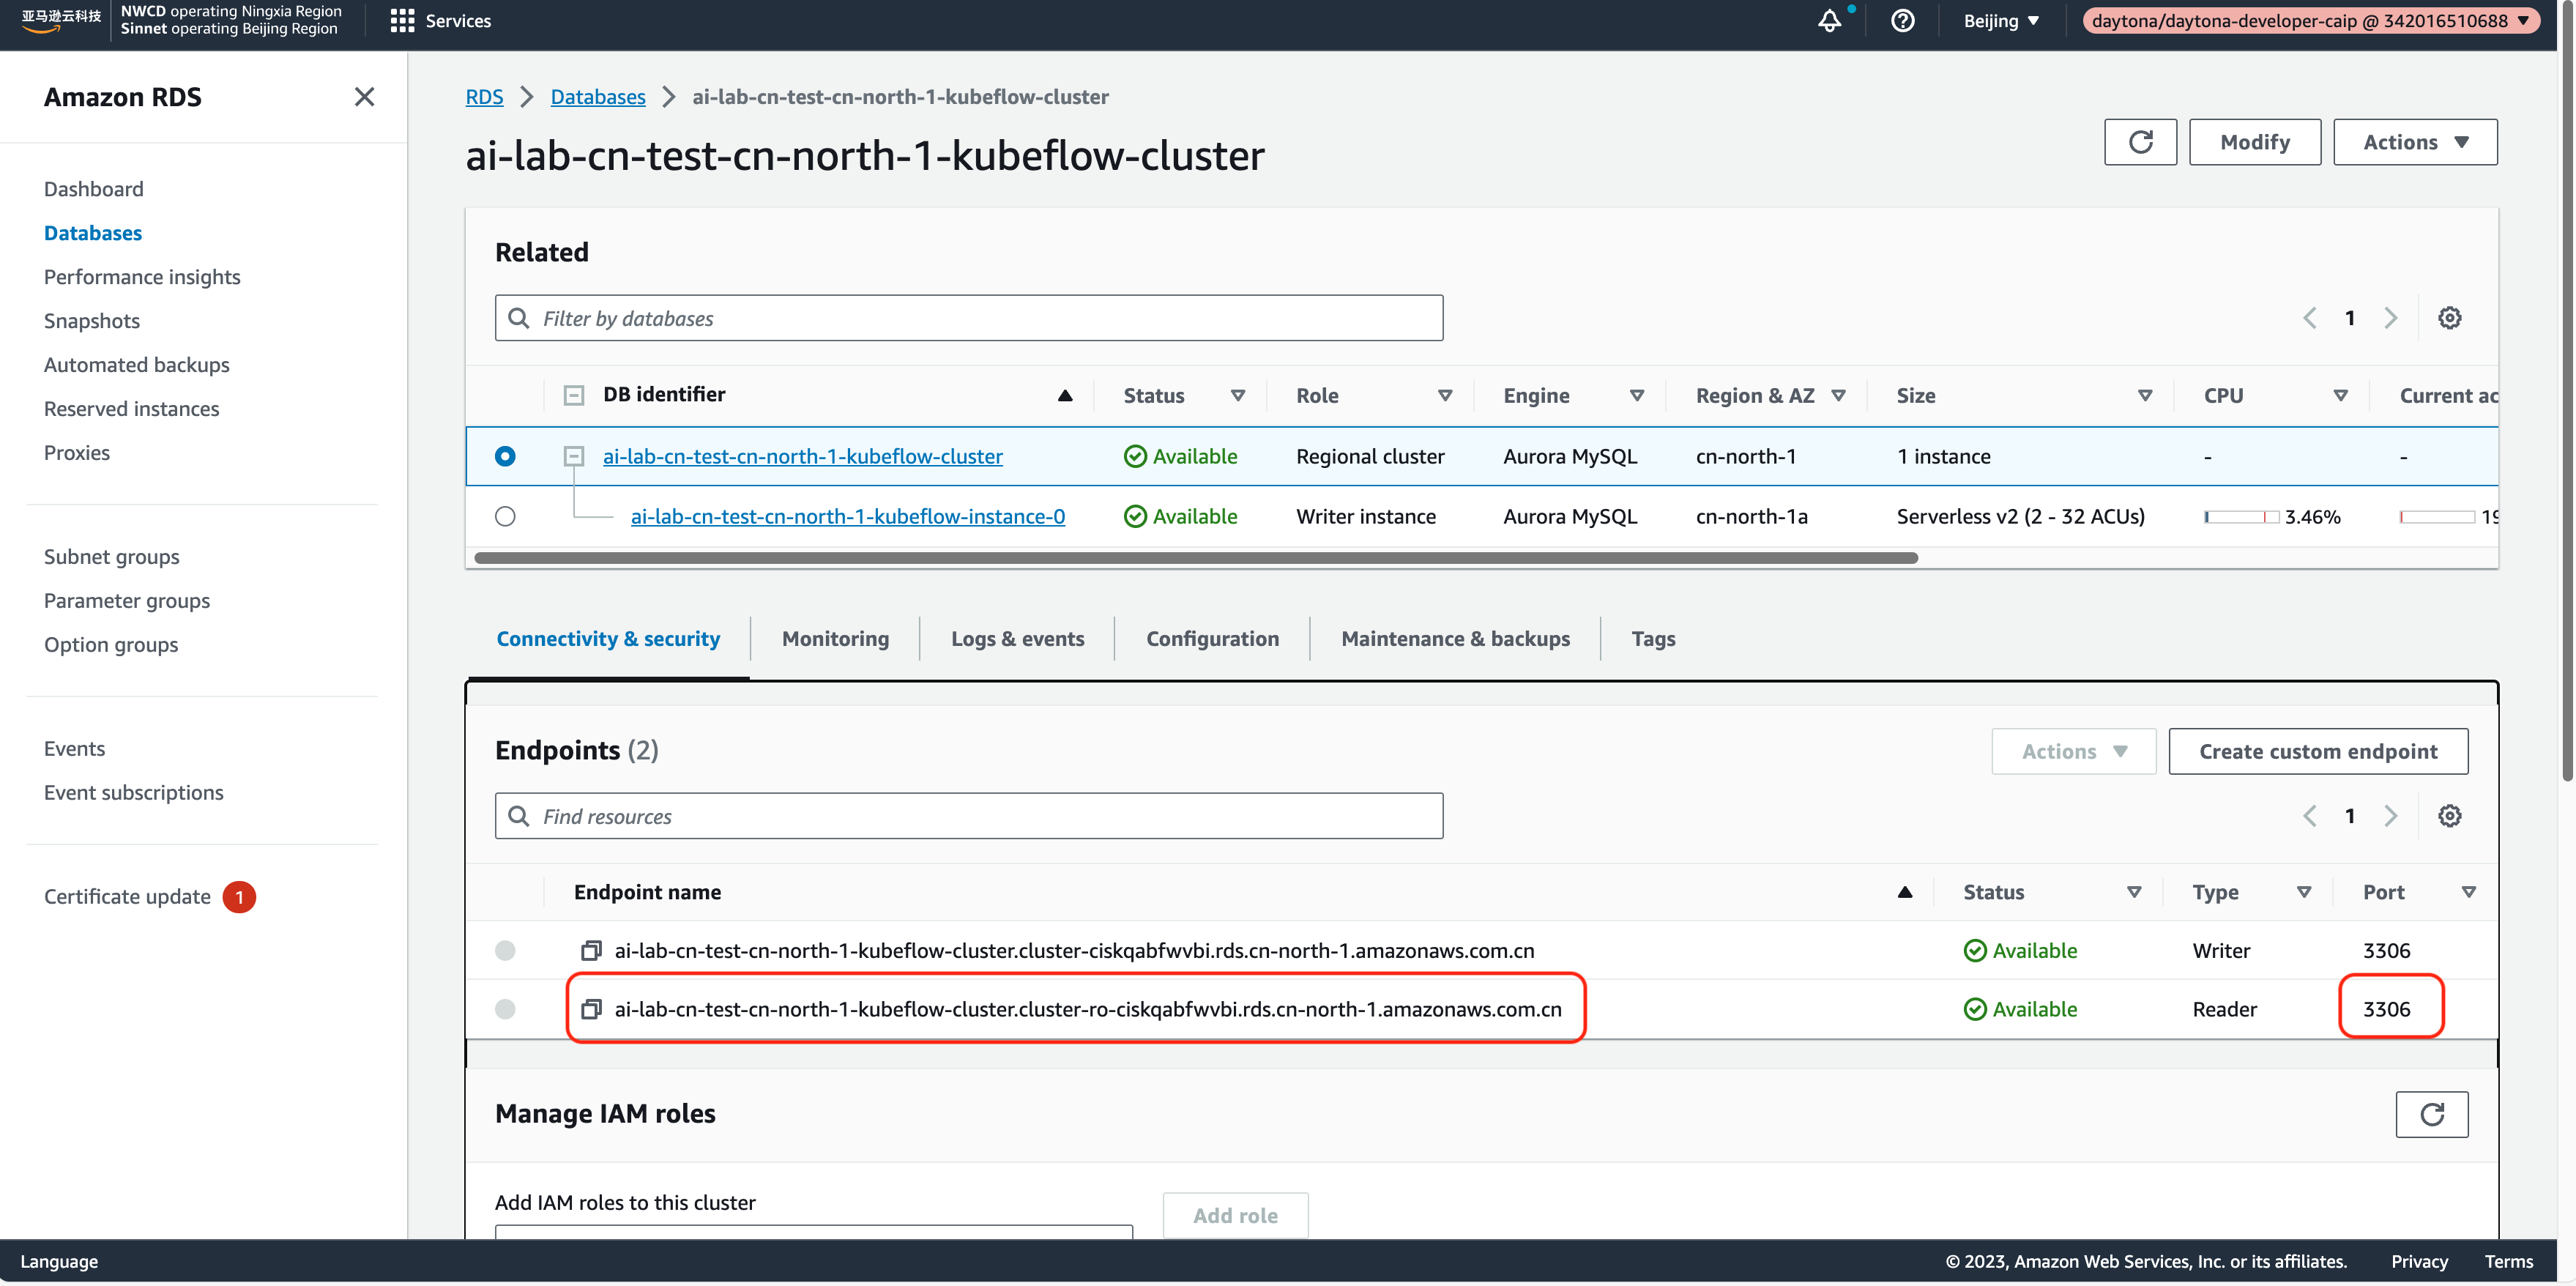This screenshot has width=2576, height=1286.
Task: Go to next page in Related table
Action: (x=2391, y=318)
